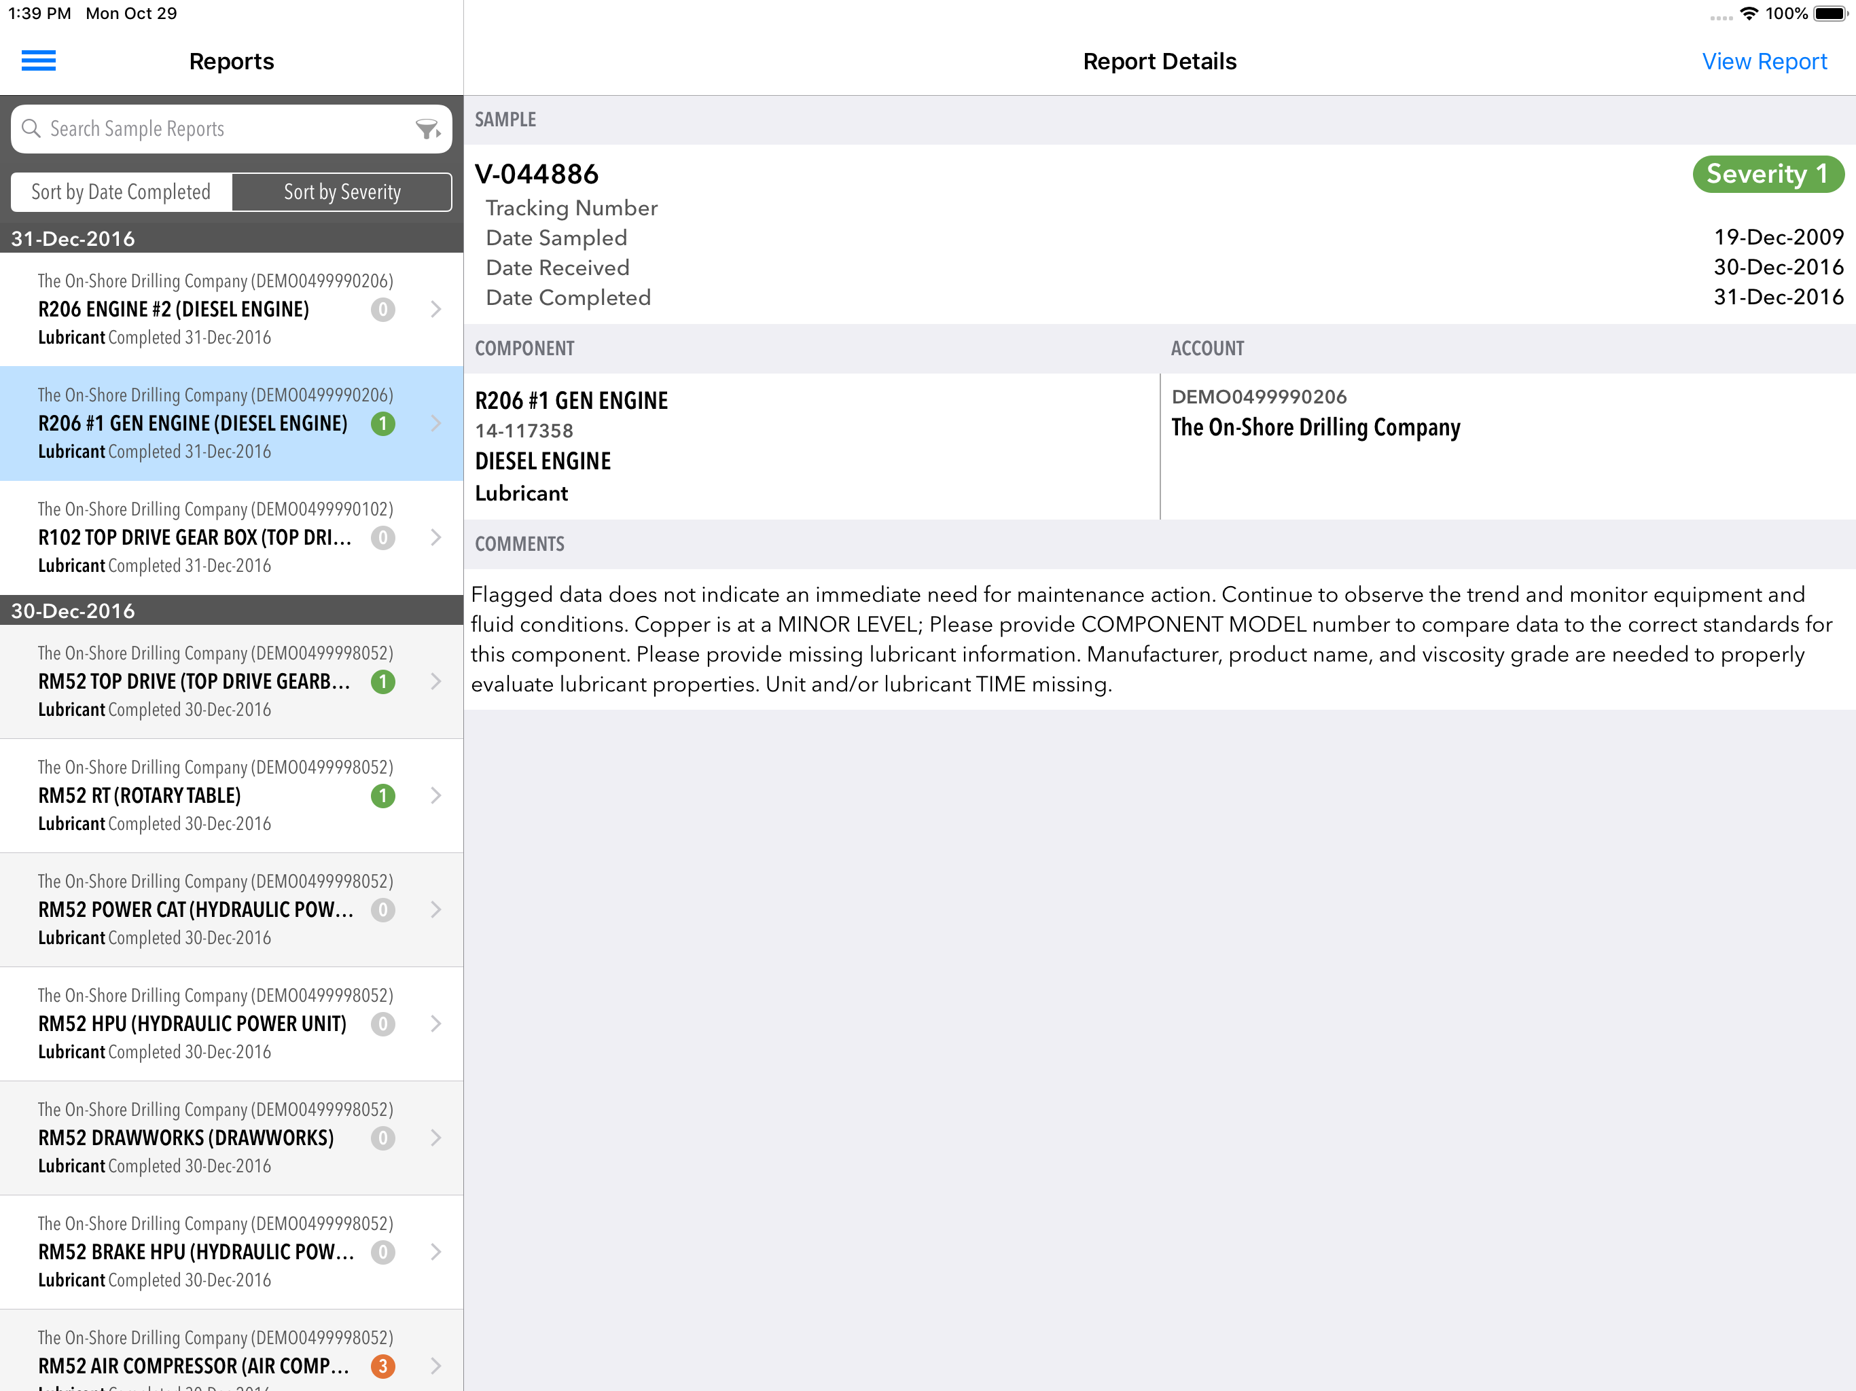Open chevron for RM52 BRAKE HPU
Viewport: 1856px width, 1391px height.
[x=435, y=1252]
